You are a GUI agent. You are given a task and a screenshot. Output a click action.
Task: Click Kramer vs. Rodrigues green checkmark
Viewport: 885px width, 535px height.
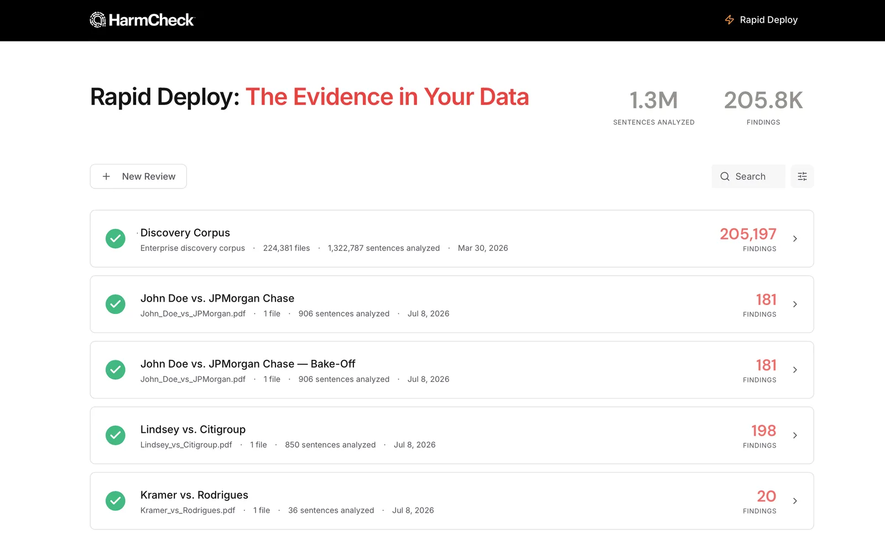click(116, 501)
